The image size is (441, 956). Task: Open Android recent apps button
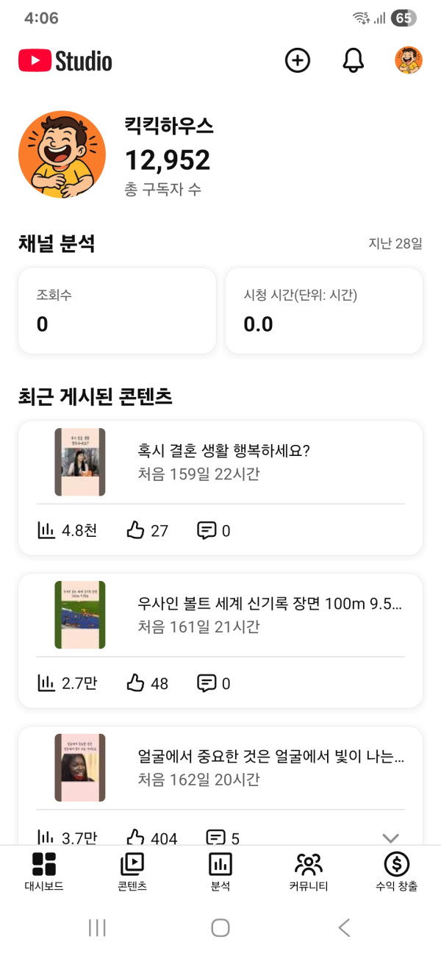(x=97, y=927)
